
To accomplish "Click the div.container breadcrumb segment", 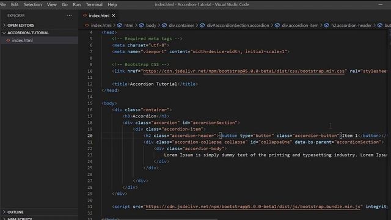I will pyautogui.click(x=181, y=25).
